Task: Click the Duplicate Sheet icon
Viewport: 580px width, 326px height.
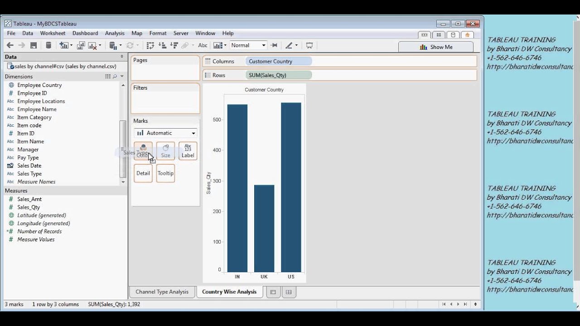Action: pos(81,45)
